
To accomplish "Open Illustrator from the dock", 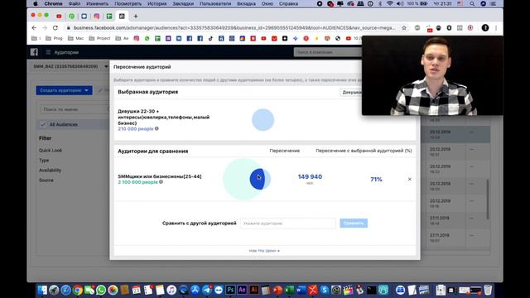I will pos(254,290).
